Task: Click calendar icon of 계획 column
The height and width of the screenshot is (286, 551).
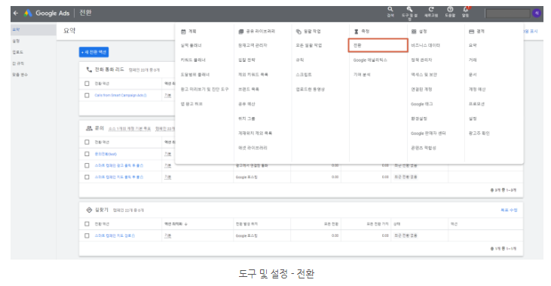Action: (x=183, y=32)
